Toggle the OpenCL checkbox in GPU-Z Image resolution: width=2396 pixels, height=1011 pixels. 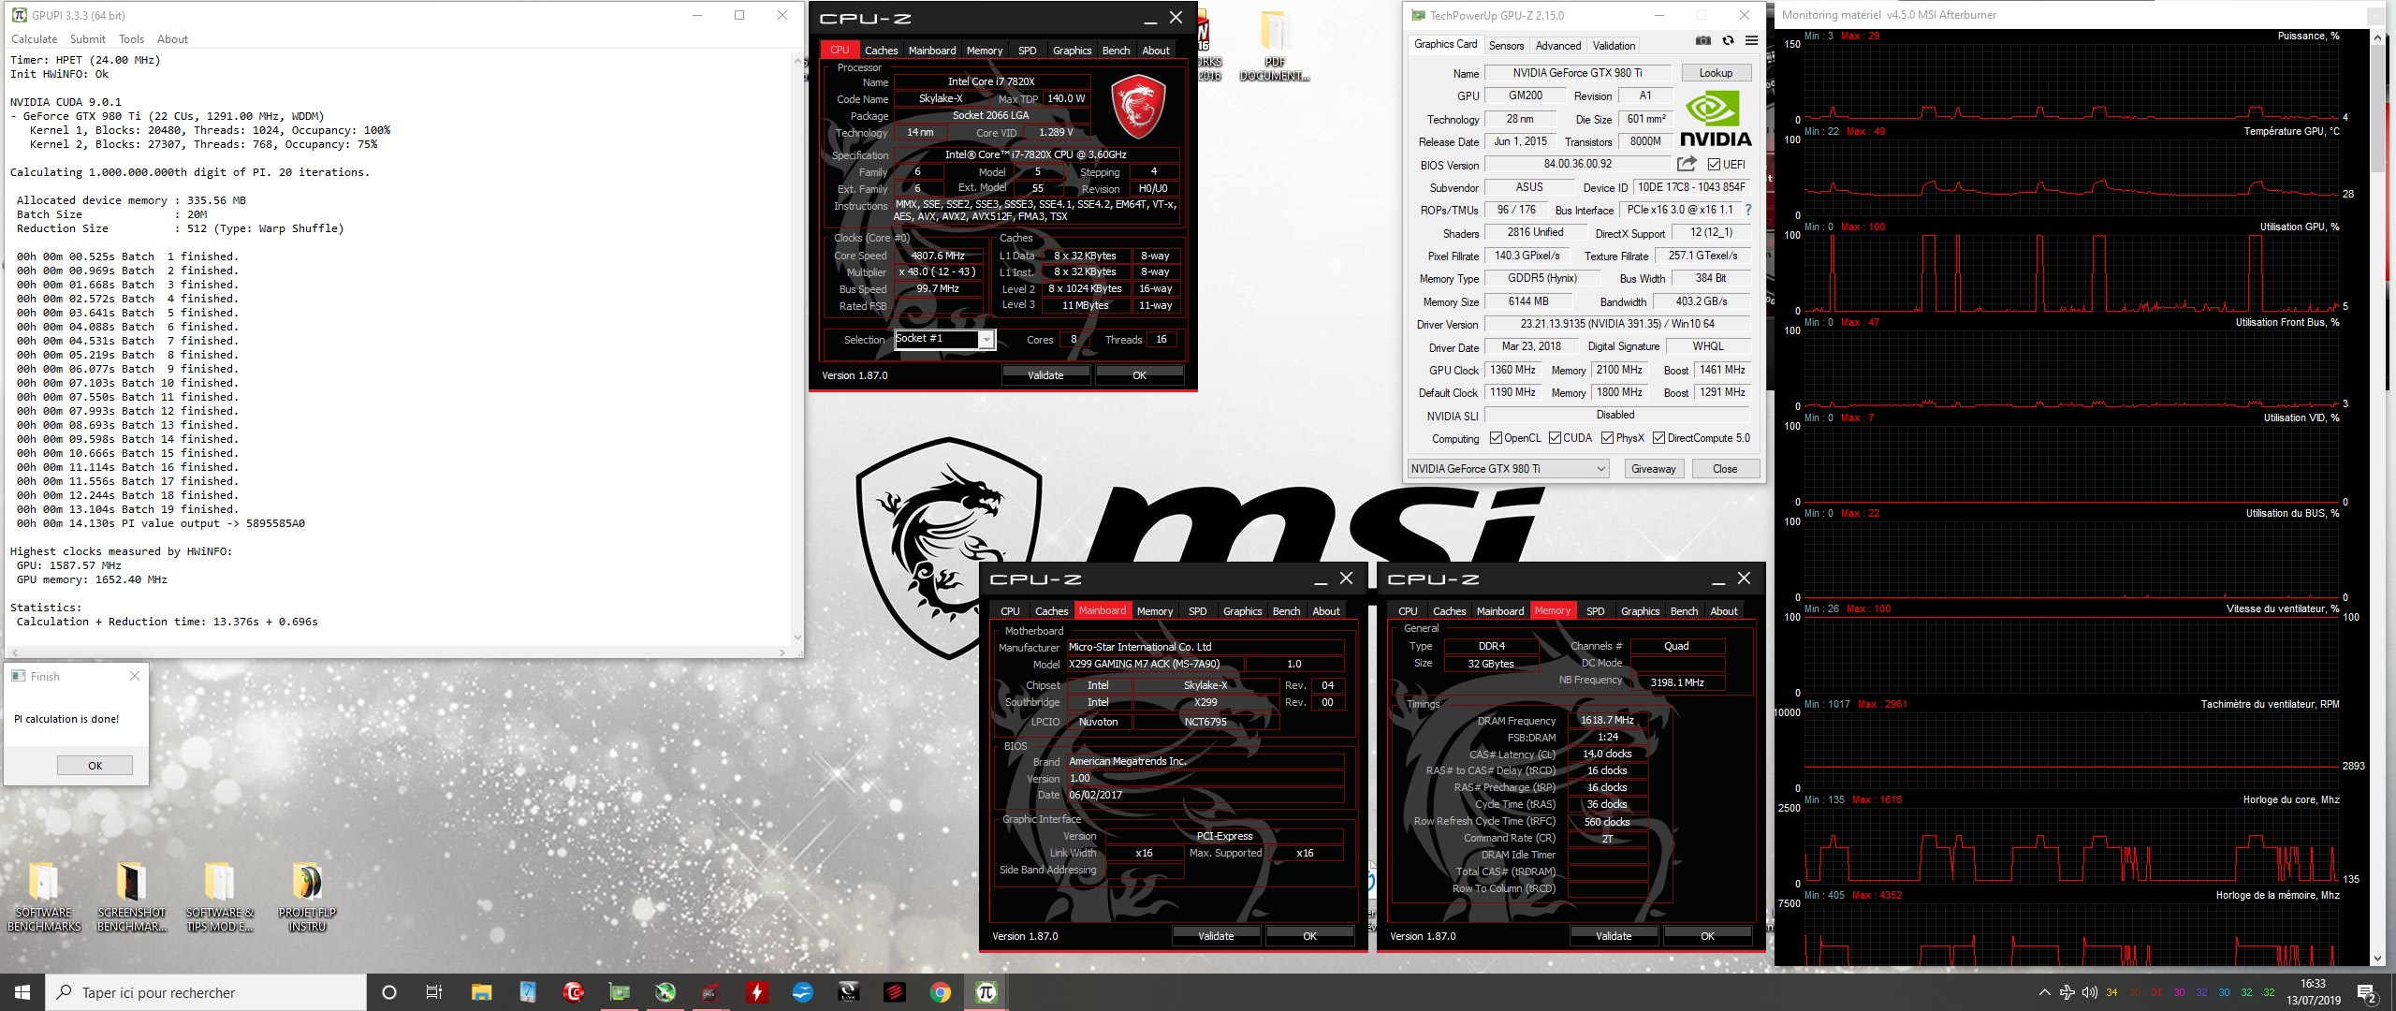1496,438
